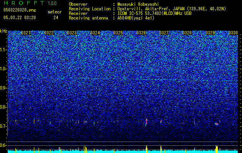Click the kHz axis unit label
This screenshot has width=242, height=153.
[3, 31]
